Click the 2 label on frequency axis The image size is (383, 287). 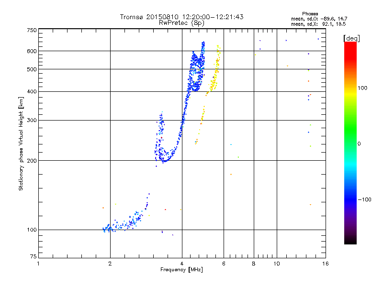coord(110,264)
